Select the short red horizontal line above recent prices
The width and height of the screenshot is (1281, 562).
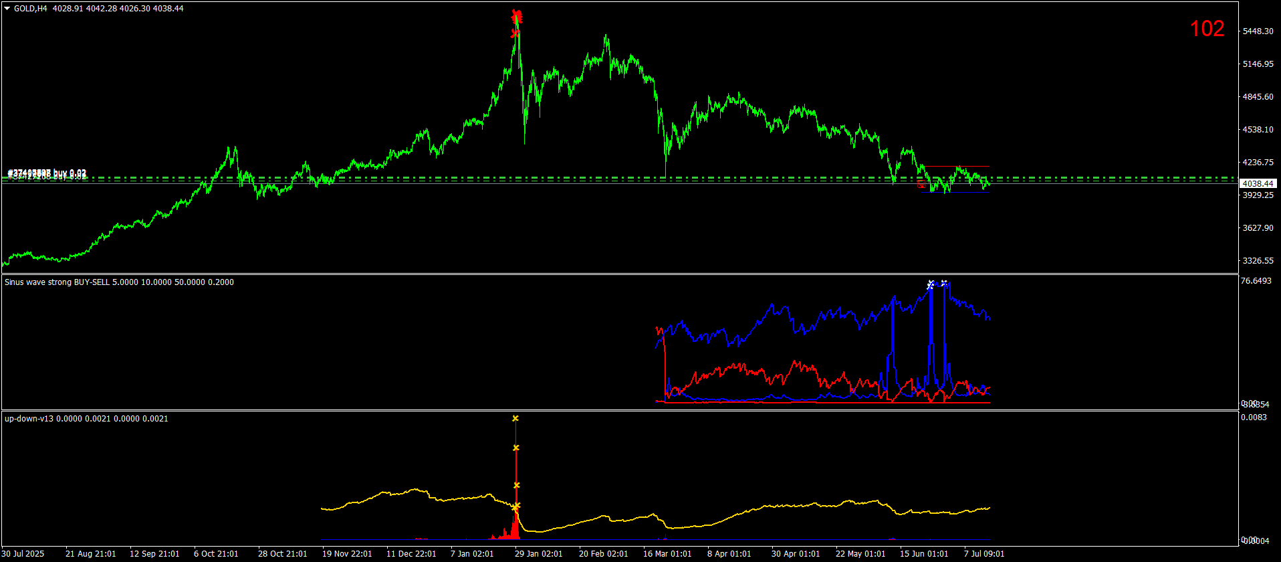pyautogui.click(x=956, y=166)
